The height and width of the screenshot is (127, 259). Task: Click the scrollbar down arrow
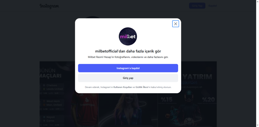point(257,125)
